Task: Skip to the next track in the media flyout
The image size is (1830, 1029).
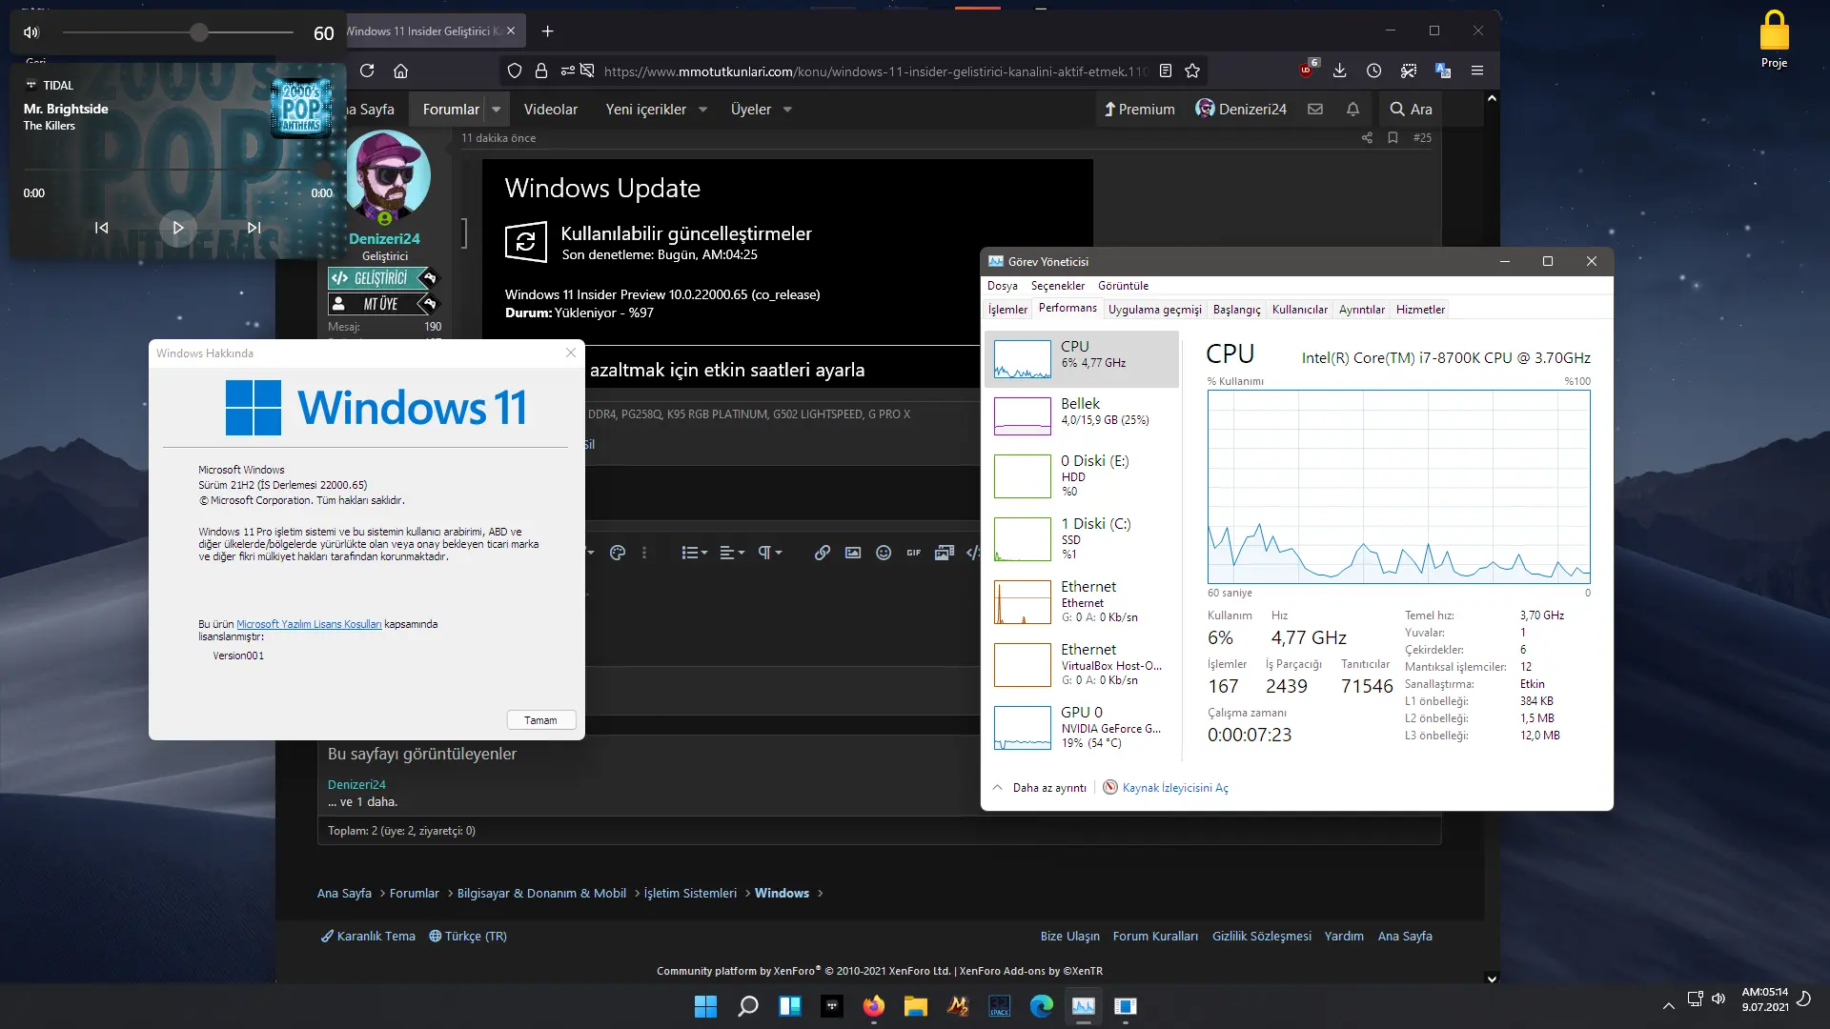Action: click(x=254, y=228)
